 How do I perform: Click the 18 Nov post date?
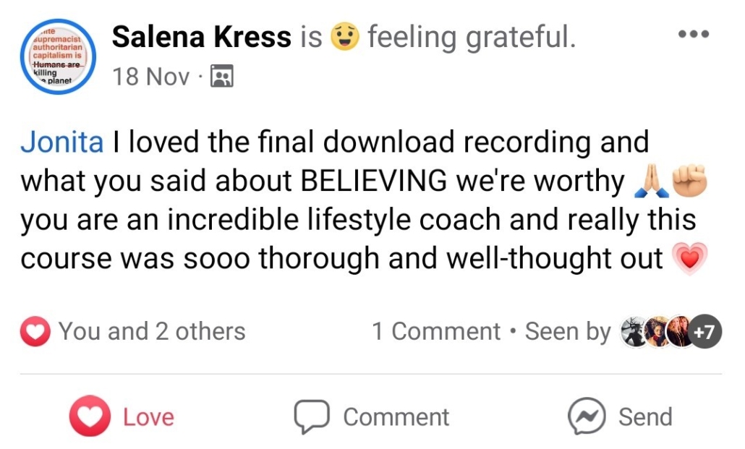pyautogui.click(x=151, y=77)
